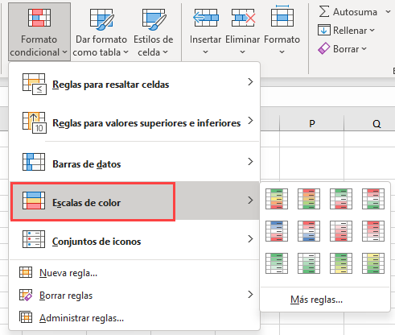This screenshot has height=335, width=395.
Task: Expand the Borrar reglas submenu arrow
Action: [x=250, y=295]
